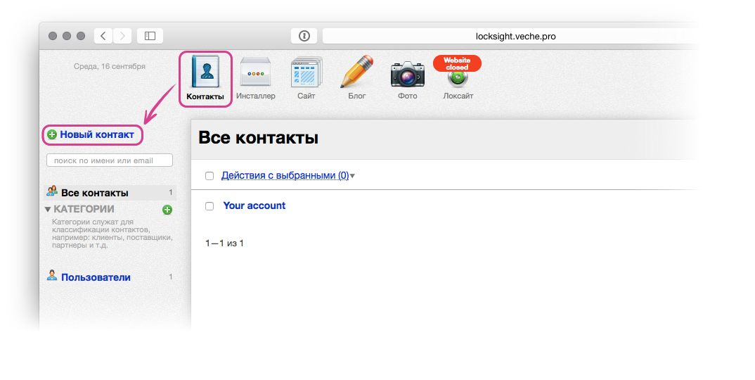Image resolution: width=755 pixels, height=380 pixels.
Task: Select Все контакты in the sidebar
Action: [110, 192]
